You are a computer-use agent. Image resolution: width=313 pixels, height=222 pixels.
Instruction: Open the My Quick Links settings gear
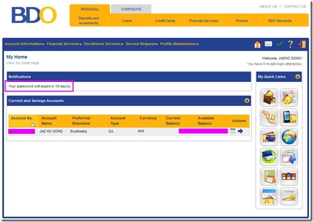click(297, 77)
